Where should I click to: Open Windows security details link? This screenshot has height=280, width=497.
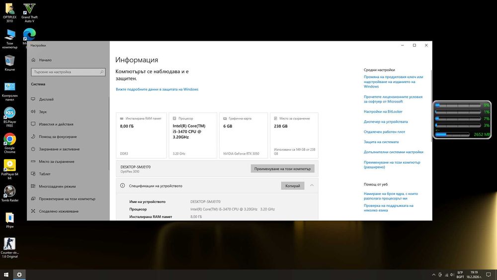click(157, 90)
